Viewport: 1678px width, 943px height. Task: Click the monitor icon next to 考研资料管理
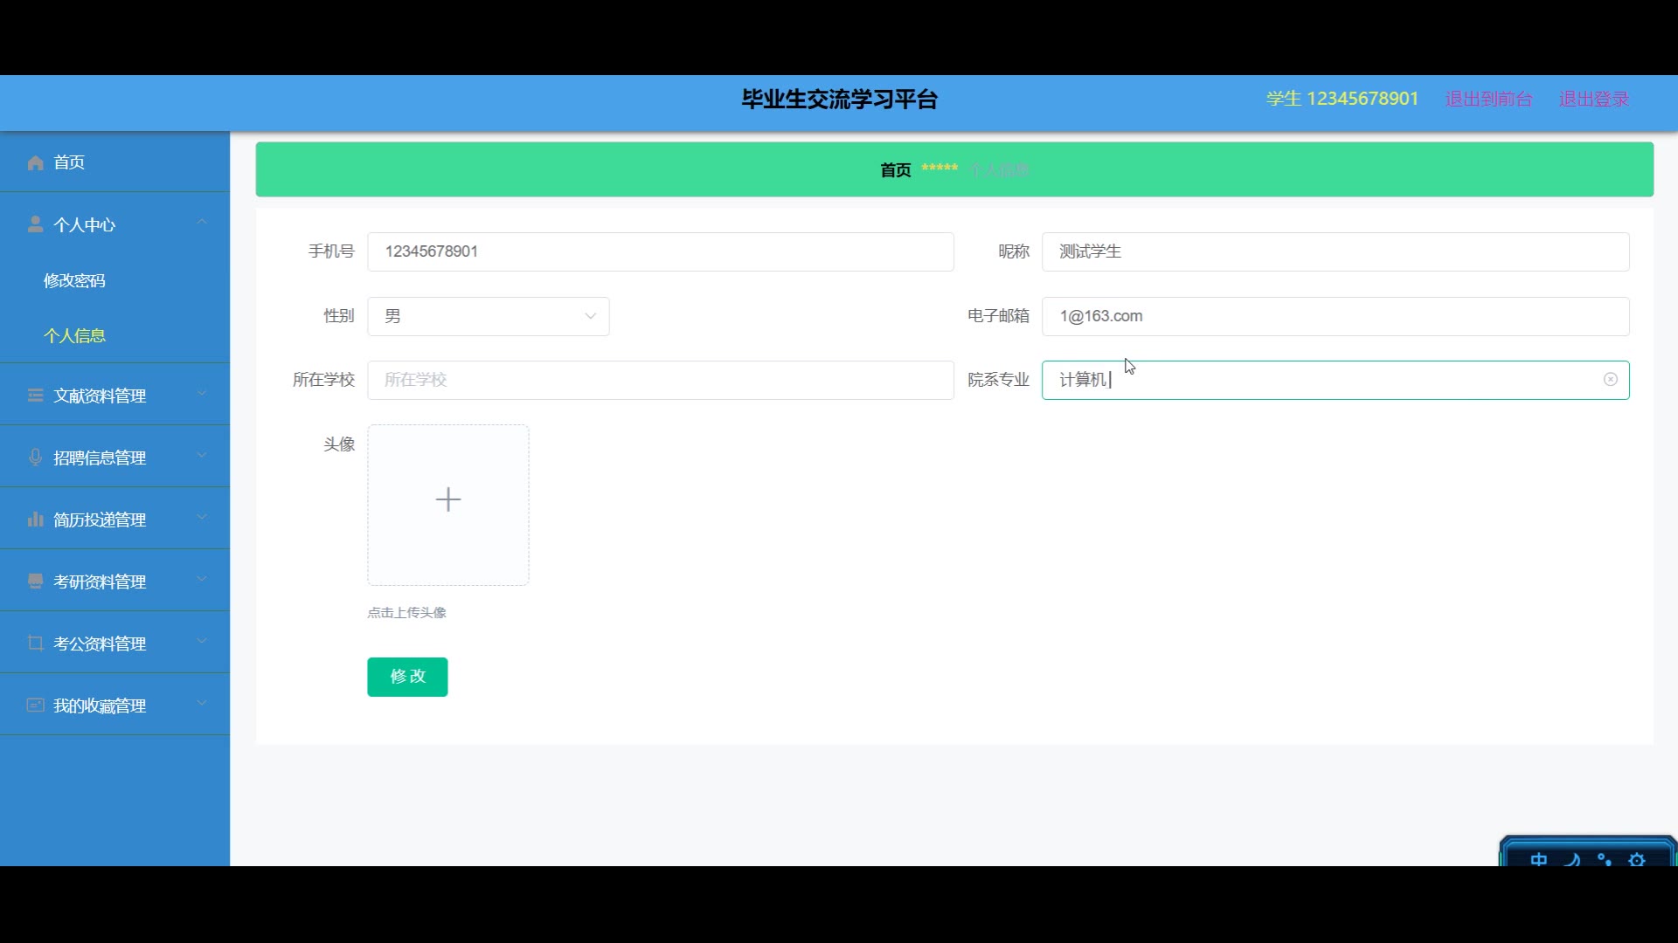(35, 582)
